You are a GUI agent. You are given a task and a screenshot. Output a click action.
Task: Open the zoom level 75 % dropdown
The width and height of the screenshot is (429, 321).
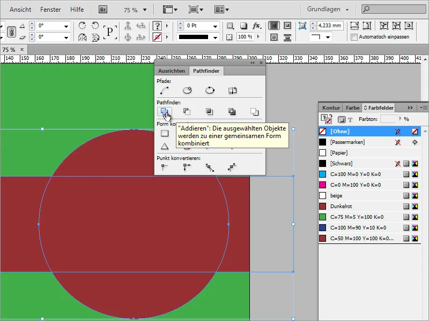(x=145, y=10)
